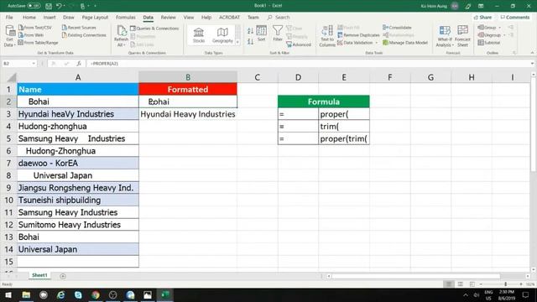The height and width of the screenshot is (302, 537).
Task: Collapse the ribbon
Action: pyautogui.click(x=532, y=53)
